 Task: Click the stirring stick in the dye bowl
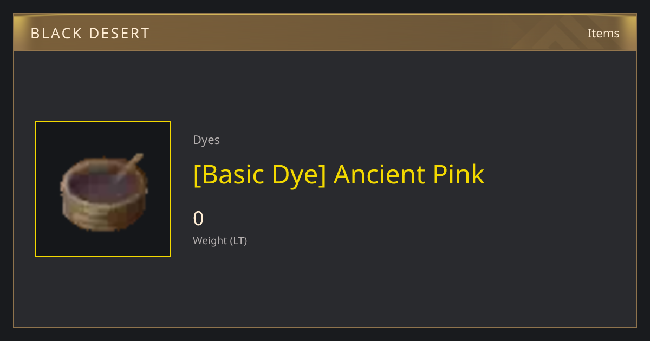coord(129,168)
